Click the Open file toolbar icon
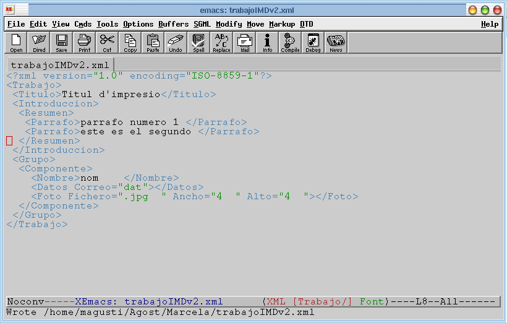 [x=16, y=43]
